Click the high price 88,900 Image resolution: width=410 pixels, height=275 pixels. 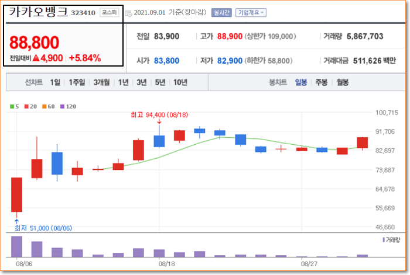tap(230, 36)
